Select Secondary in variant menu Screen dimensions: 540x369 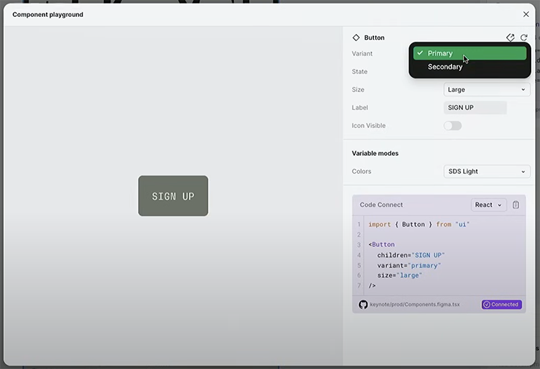pos(470,67)
